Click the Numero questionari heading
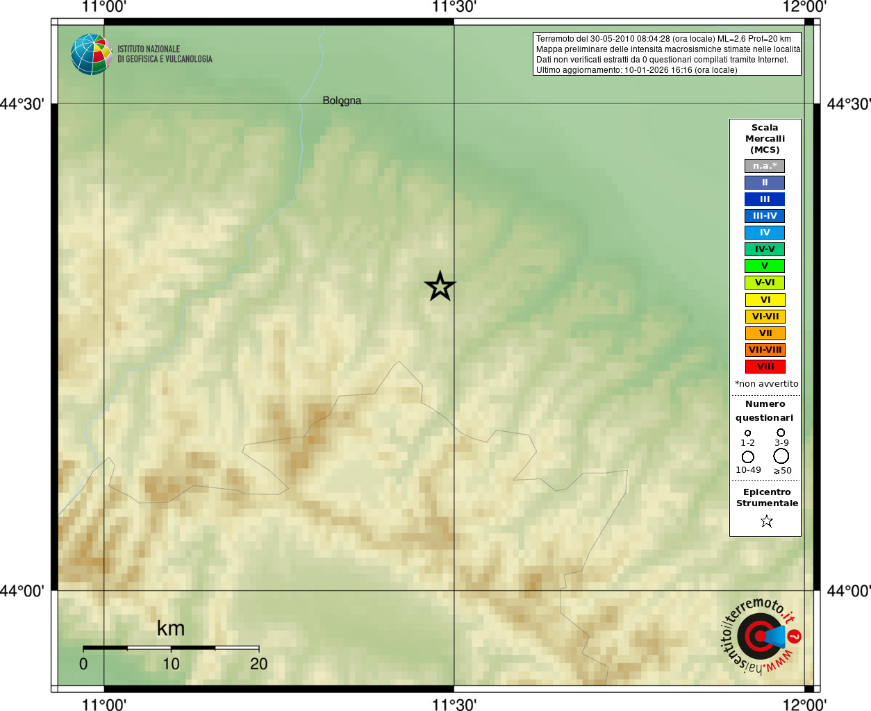Viewport: 871px width, 711px height. [x=765, y=411]
